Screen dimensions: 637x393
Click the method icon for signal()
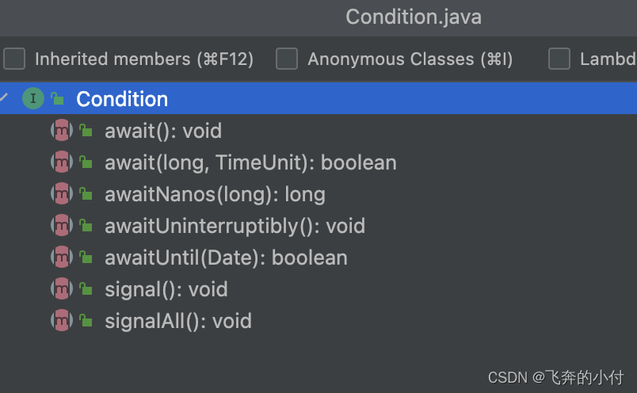pyautogui.click(x=61, y=289)
